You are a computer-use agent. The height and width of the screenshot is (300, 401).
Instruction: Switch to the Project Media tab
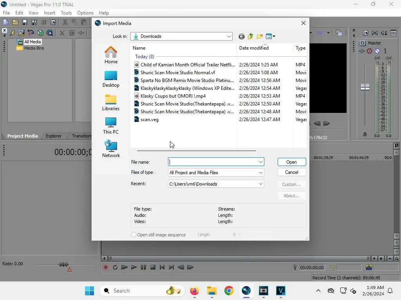pos(22,136)
